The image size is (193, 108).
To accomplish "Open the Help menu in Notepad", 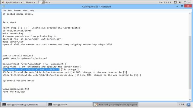I will point(32,10).
